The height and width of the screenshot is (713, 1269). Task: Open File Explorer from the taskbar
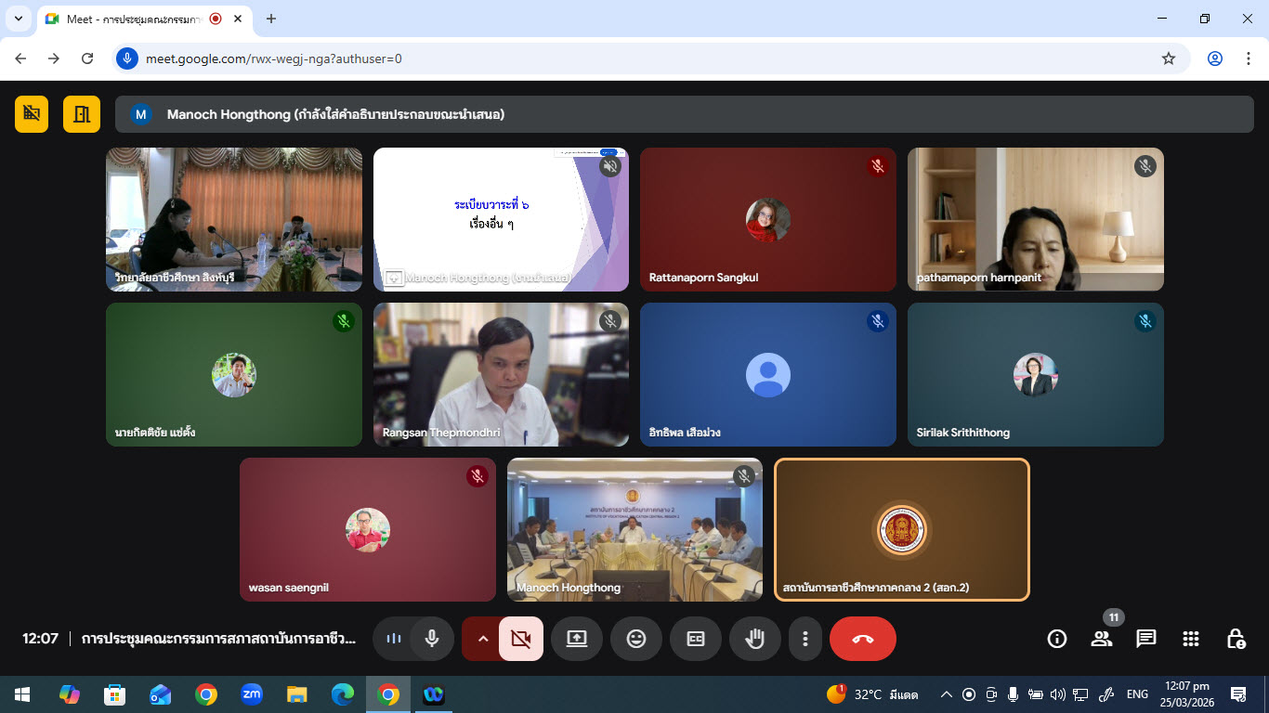click(296, 694)
